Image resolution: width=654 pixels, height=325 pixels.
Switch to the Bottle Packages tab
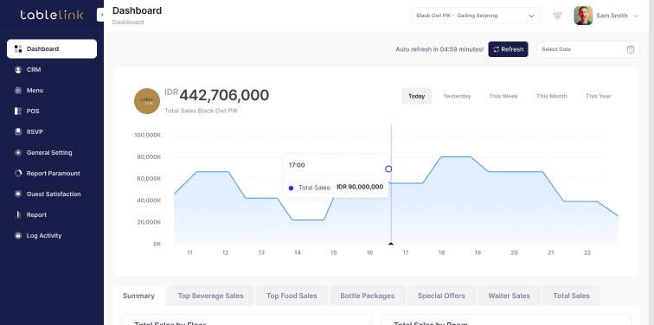tap(368, 296)
